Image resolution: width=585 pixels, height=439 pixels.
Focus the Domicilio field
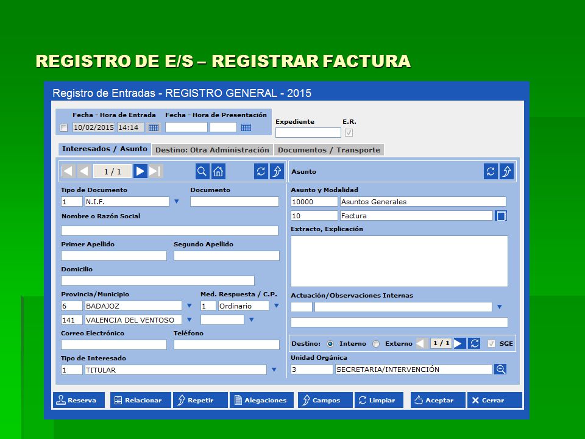(158, 280)
